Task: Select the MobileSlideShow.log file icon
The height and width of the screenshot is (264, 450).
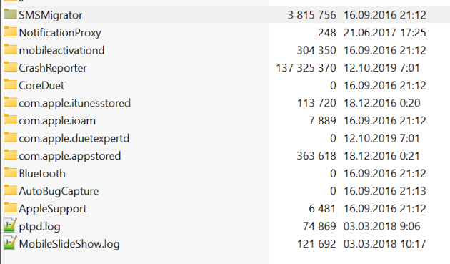Action: click(x=10, y=243)
